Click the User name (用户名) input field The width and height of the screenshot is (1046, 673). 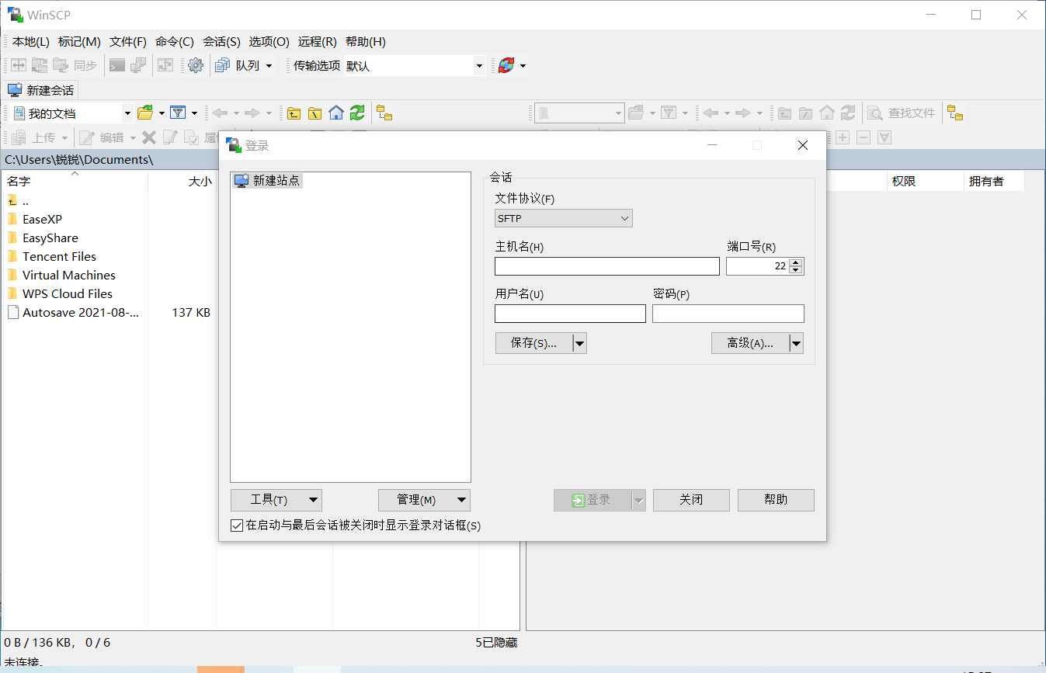(x=570, y=314)
